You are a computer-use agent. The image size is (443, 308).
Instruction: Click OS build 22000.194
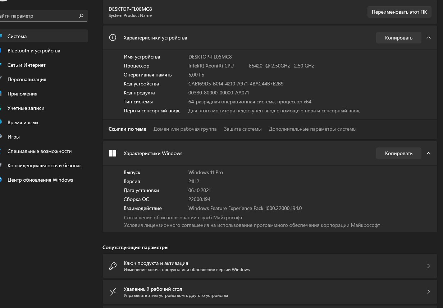coord(199,199)
